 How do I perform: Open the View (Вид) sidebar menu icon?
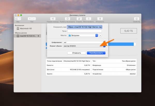18,19
